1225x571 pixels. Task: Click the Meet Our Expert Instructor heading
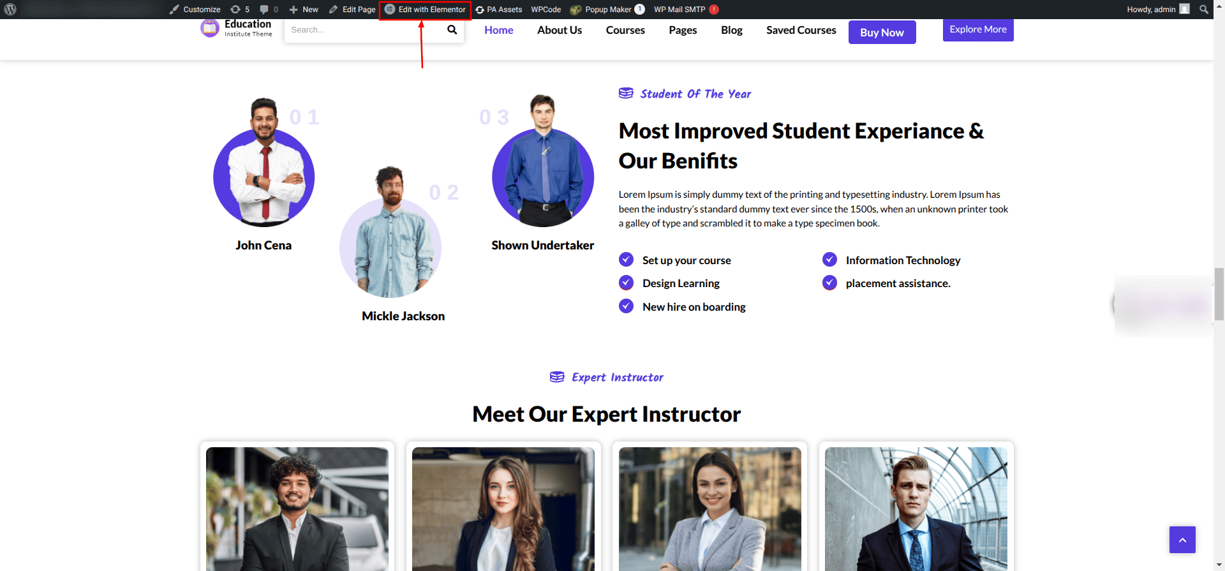point(607,415)
